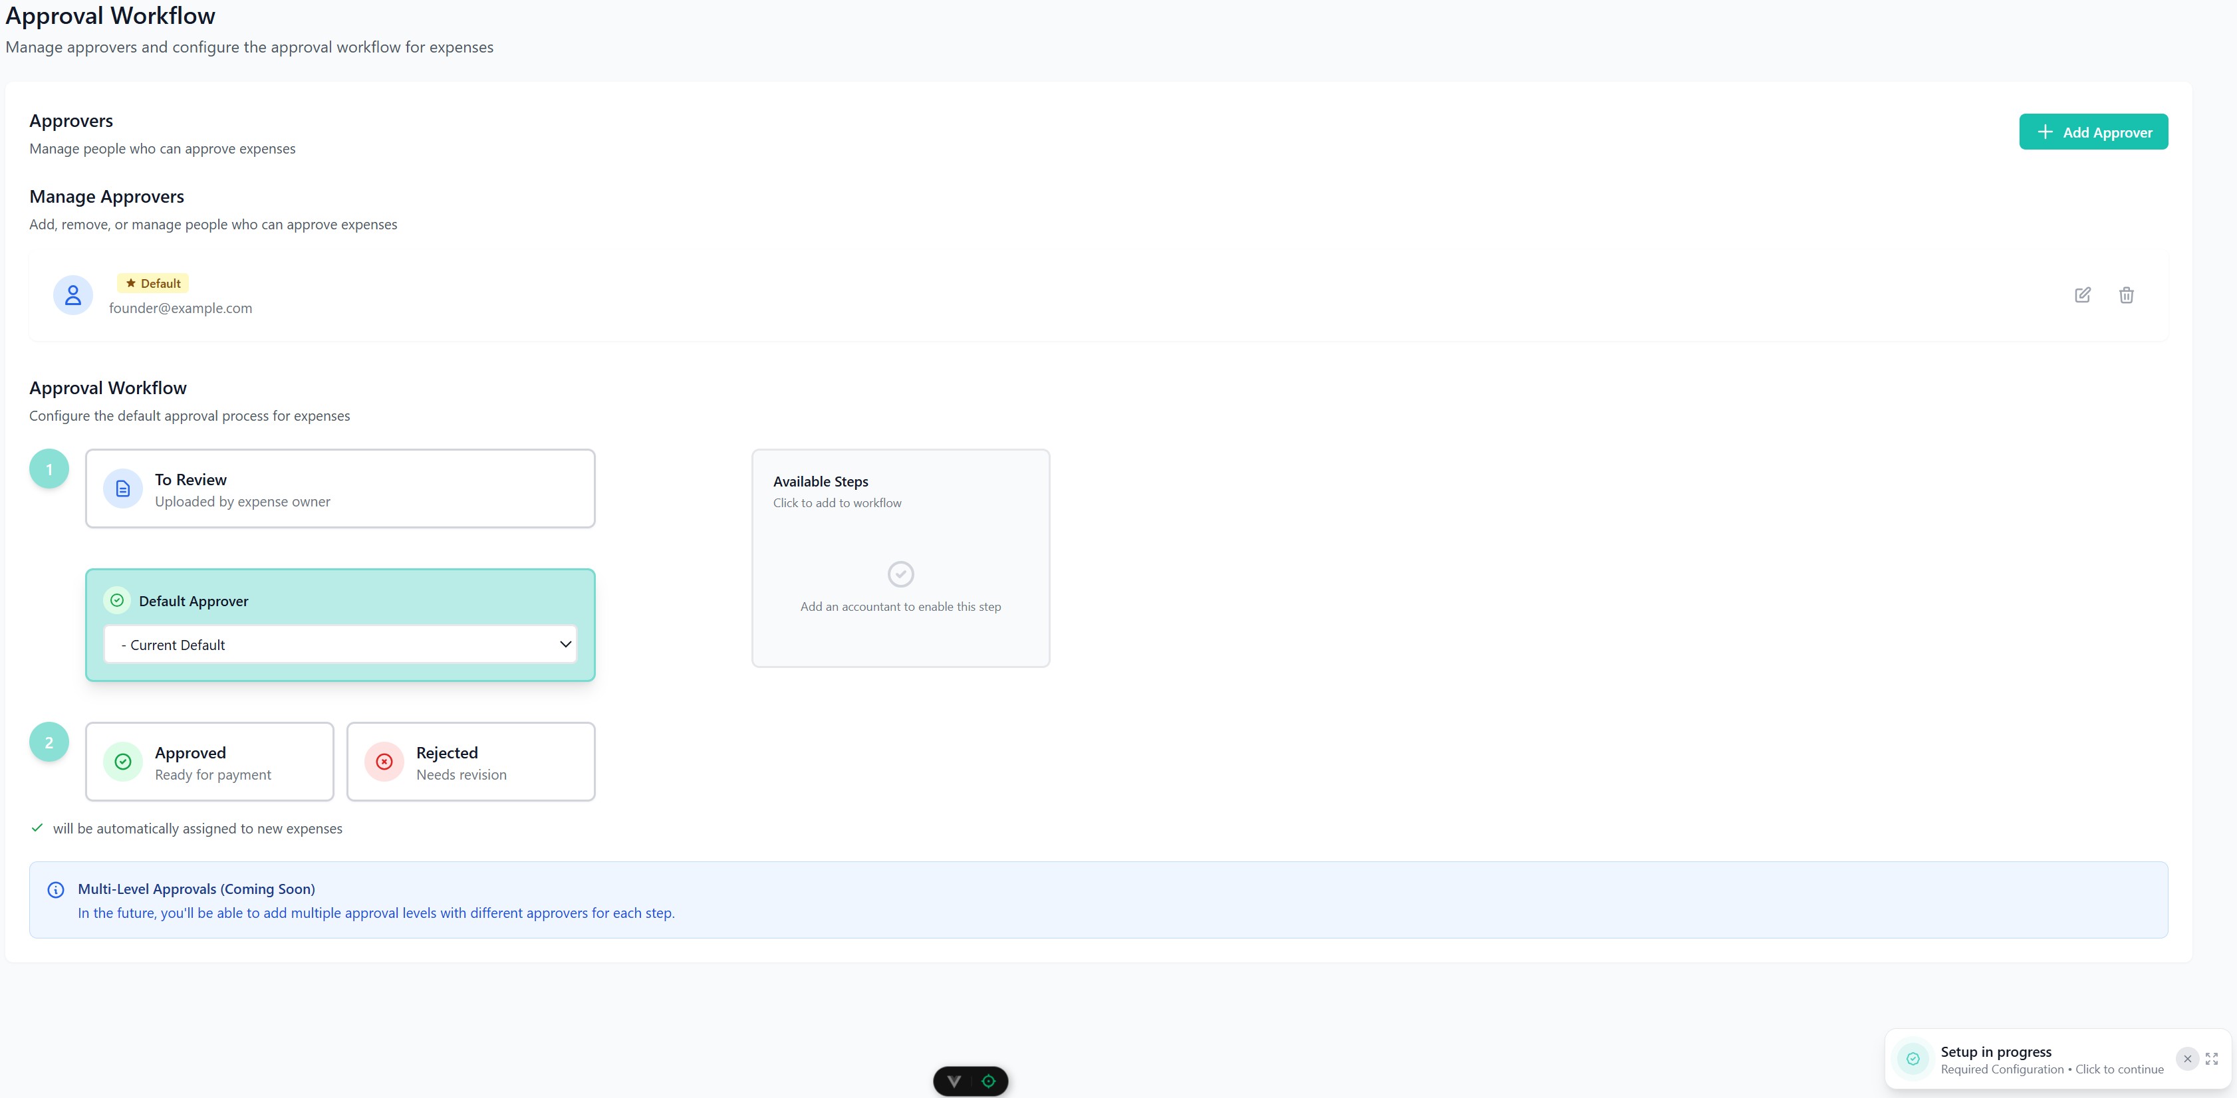Select the Rejected step card
This screenshot has height=1098, width=2237.
471,761
